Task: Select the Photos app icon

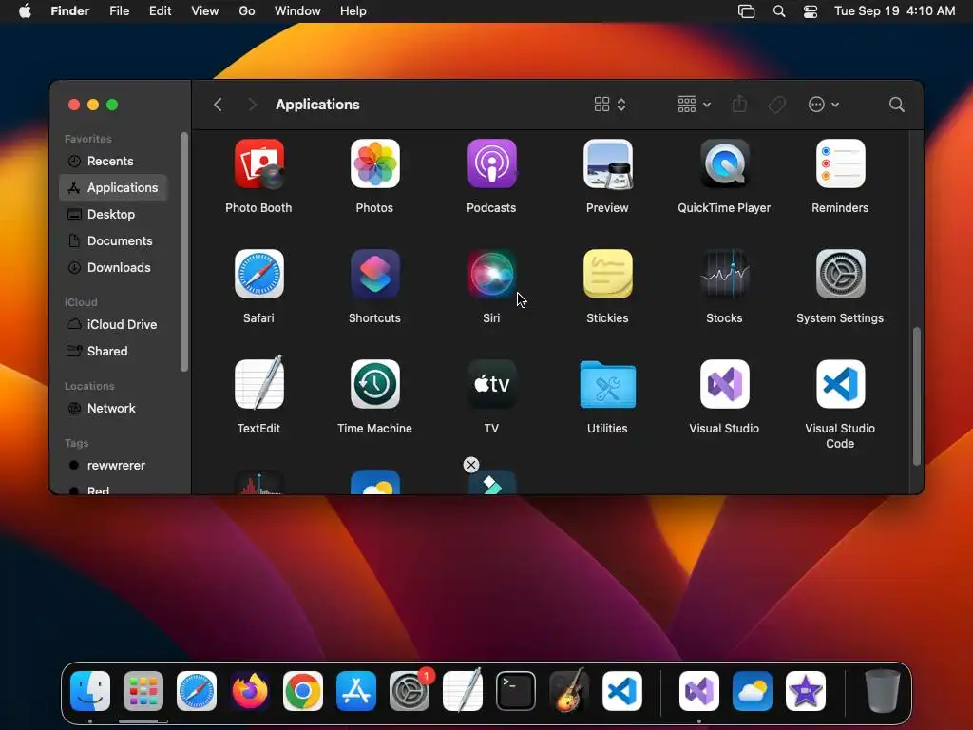Action: click(374, 163)
